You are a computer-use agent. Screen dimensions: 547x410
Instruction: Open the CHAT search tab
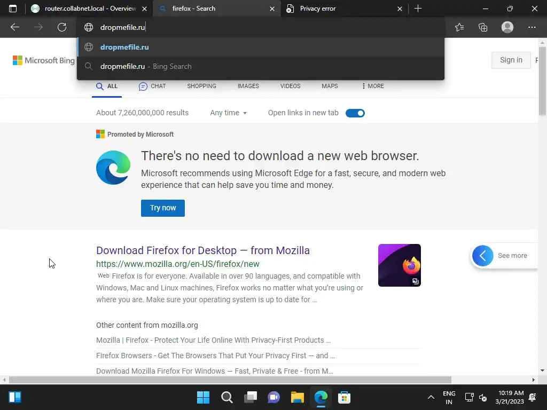pyautogui.click(x=152, y=86)
